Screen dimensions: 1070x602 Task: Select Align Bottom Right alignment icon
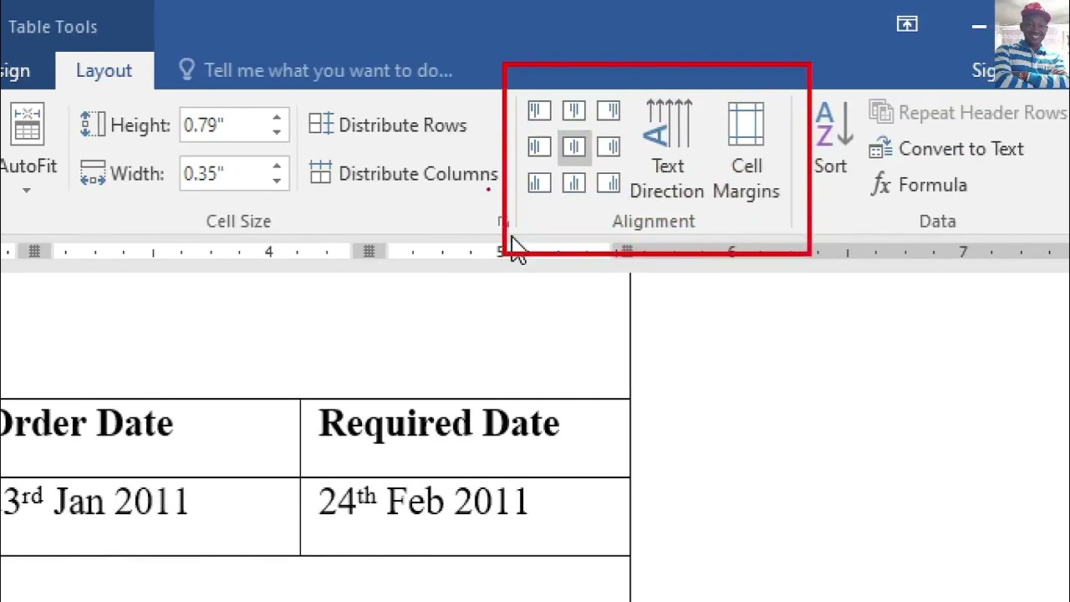[x=609, y=182]
